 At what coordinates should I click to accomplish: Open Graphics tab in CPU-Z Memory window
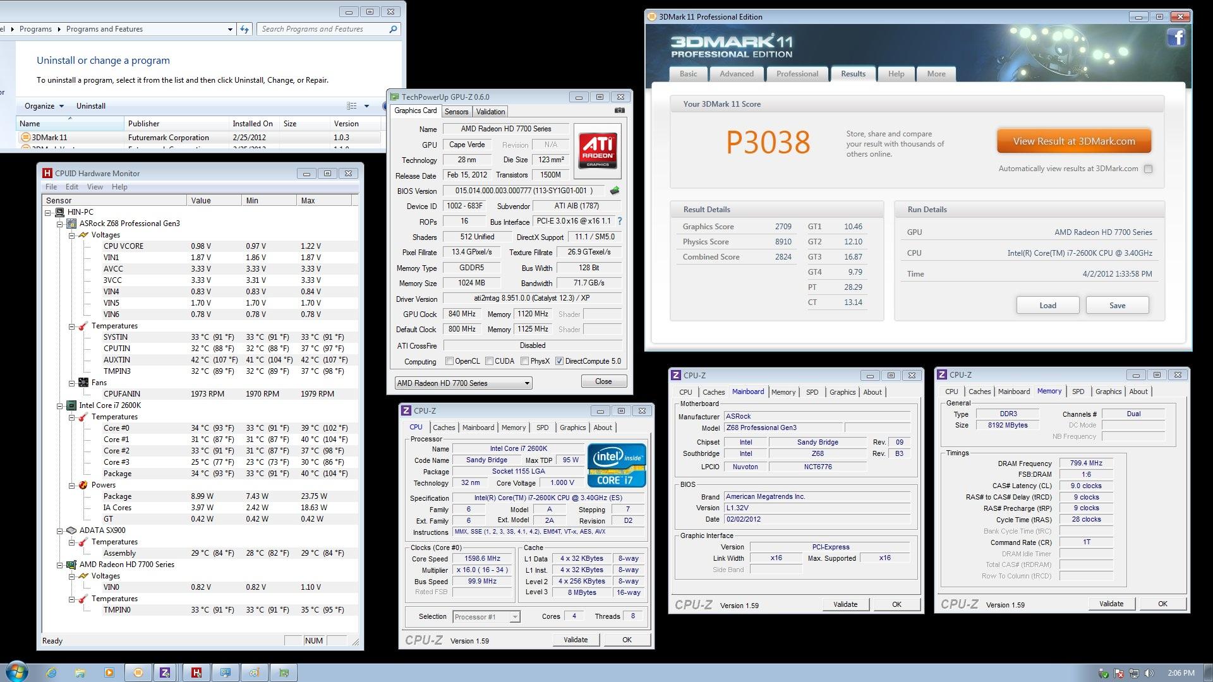tap(1108, 392)
